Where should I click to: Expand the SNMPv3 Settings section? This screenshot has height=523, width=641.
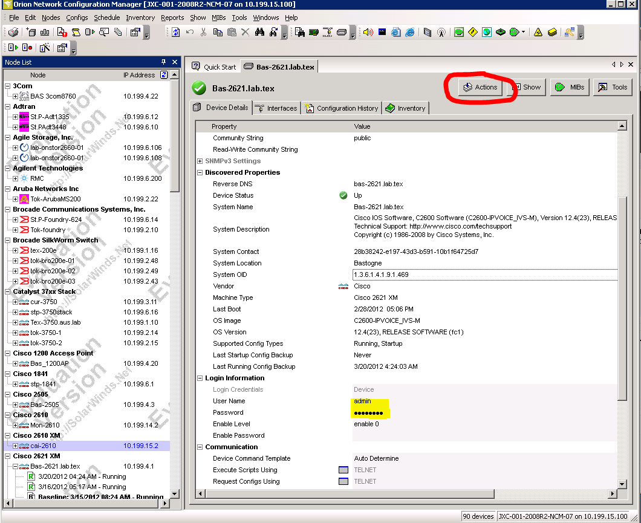click(200, 161)
